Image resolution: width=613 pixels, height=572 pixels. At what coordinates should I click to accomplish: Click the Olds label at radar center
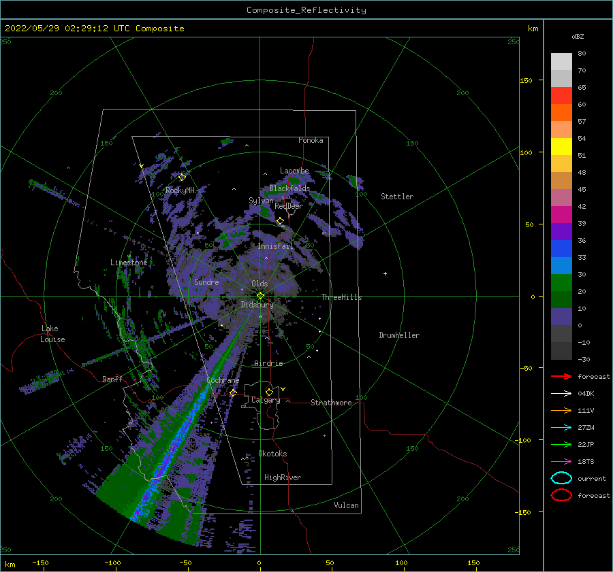[260, 284]
